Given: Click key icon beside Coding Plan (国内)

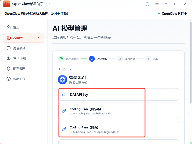Looking at the screenshot, I should (64, 129).
